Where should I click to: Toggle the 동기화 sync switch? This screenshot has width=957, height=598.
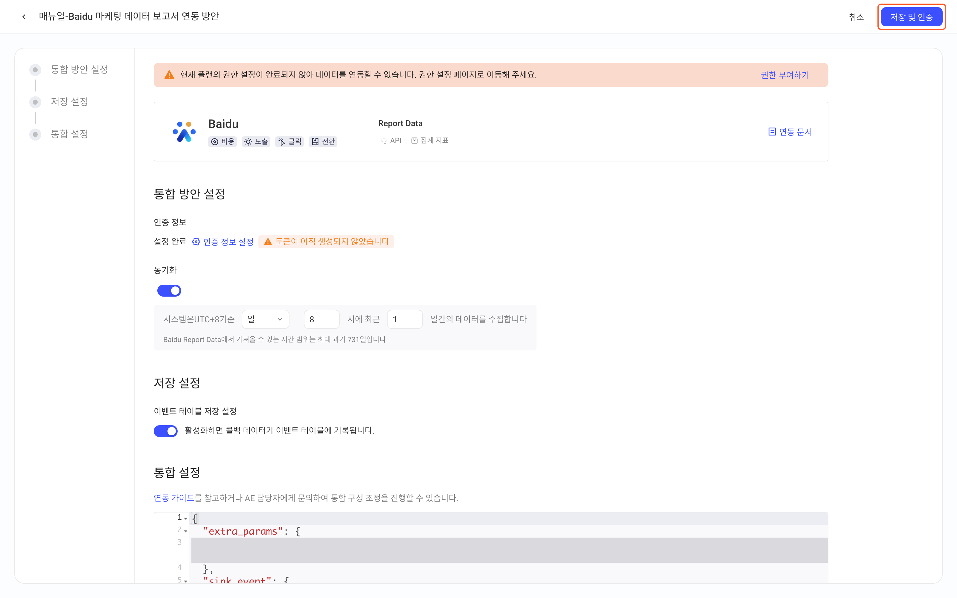pyautogui.click(x=169, y=291)
